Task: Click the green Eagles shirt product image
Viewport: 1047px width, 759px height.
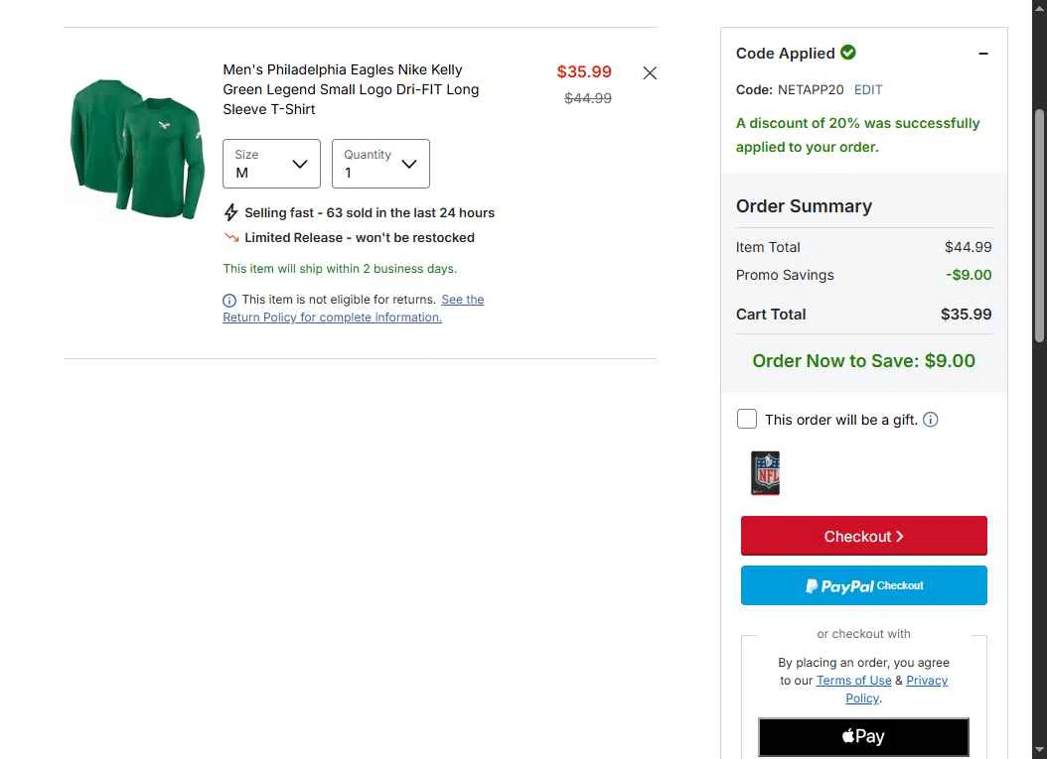Action: coord(137,149)
